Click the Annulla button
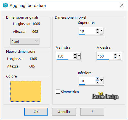The width and height of the screenshot is (128, 120). [64, 112]
